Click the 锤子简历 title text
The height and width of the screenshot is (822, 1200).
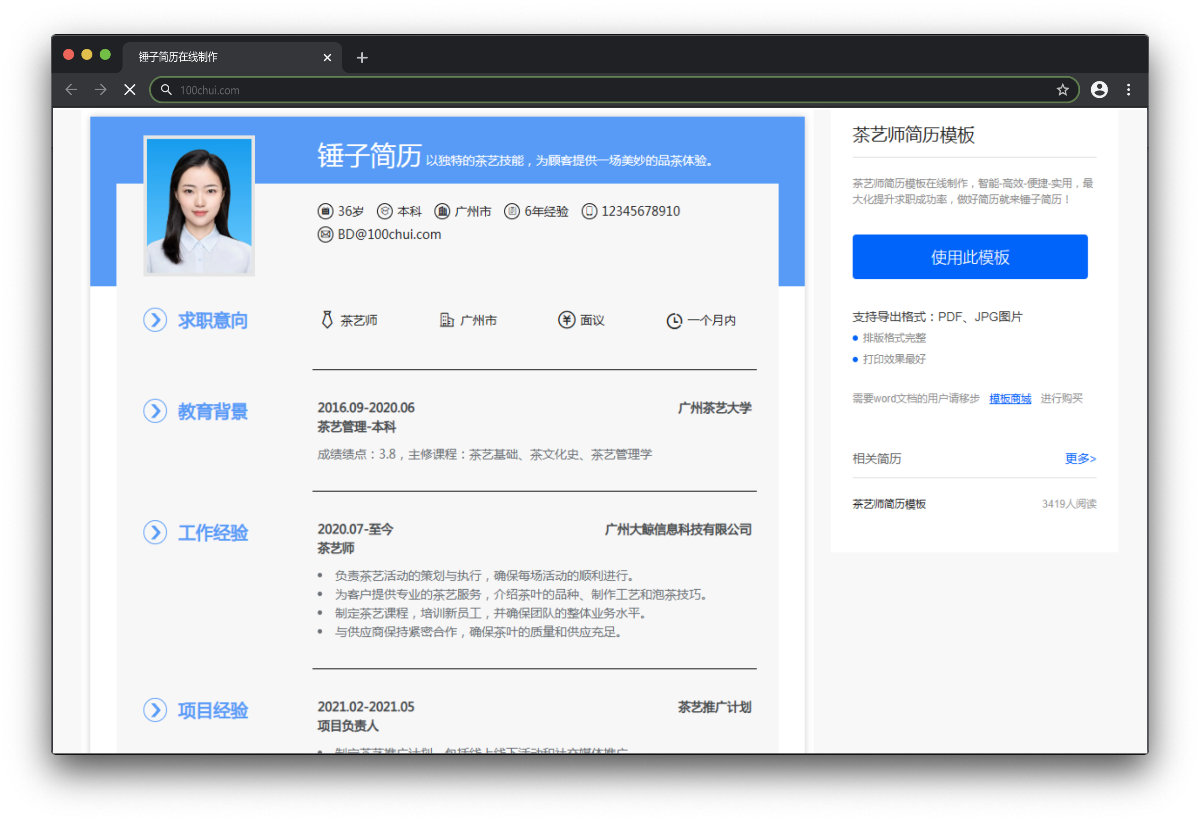[x=369, y=155]
